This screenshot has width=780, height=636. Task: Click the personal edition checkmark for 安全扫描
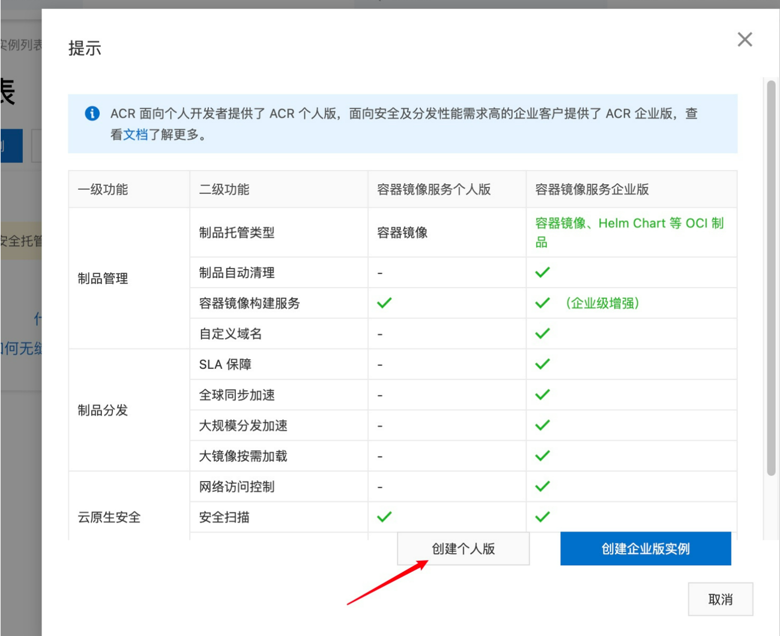(384, 517)
